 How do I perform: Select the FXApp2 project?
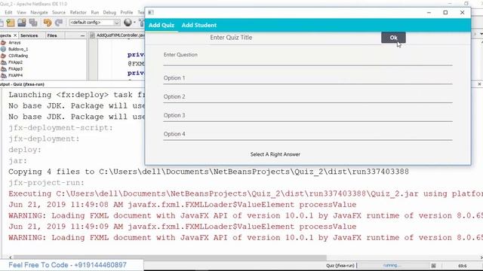15,62
